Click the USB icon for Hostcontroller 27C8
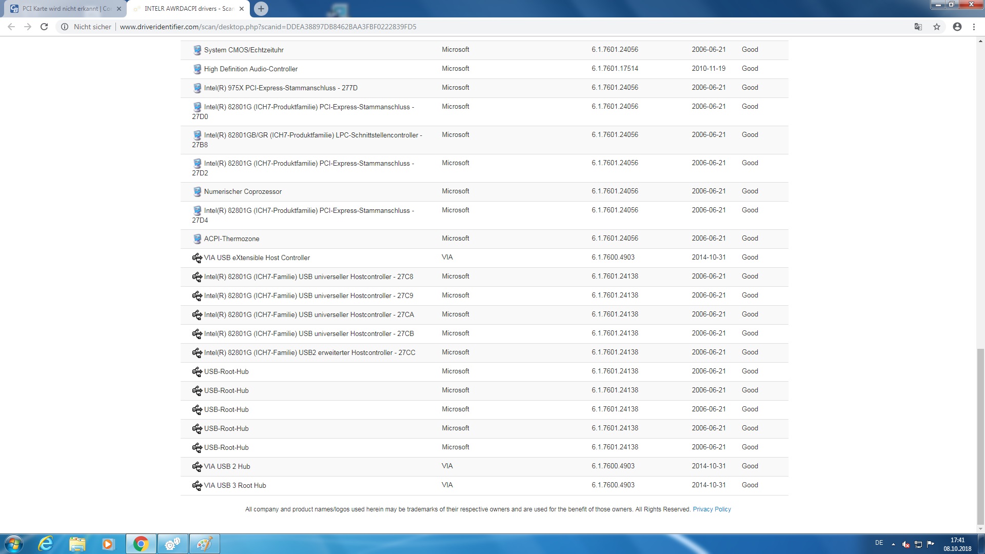 click(x=197, y=277)
